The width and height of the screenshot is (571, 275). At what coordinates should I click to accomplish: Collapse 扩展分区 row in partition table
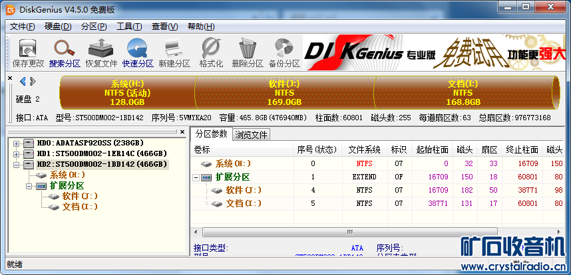tap(196, 177)
